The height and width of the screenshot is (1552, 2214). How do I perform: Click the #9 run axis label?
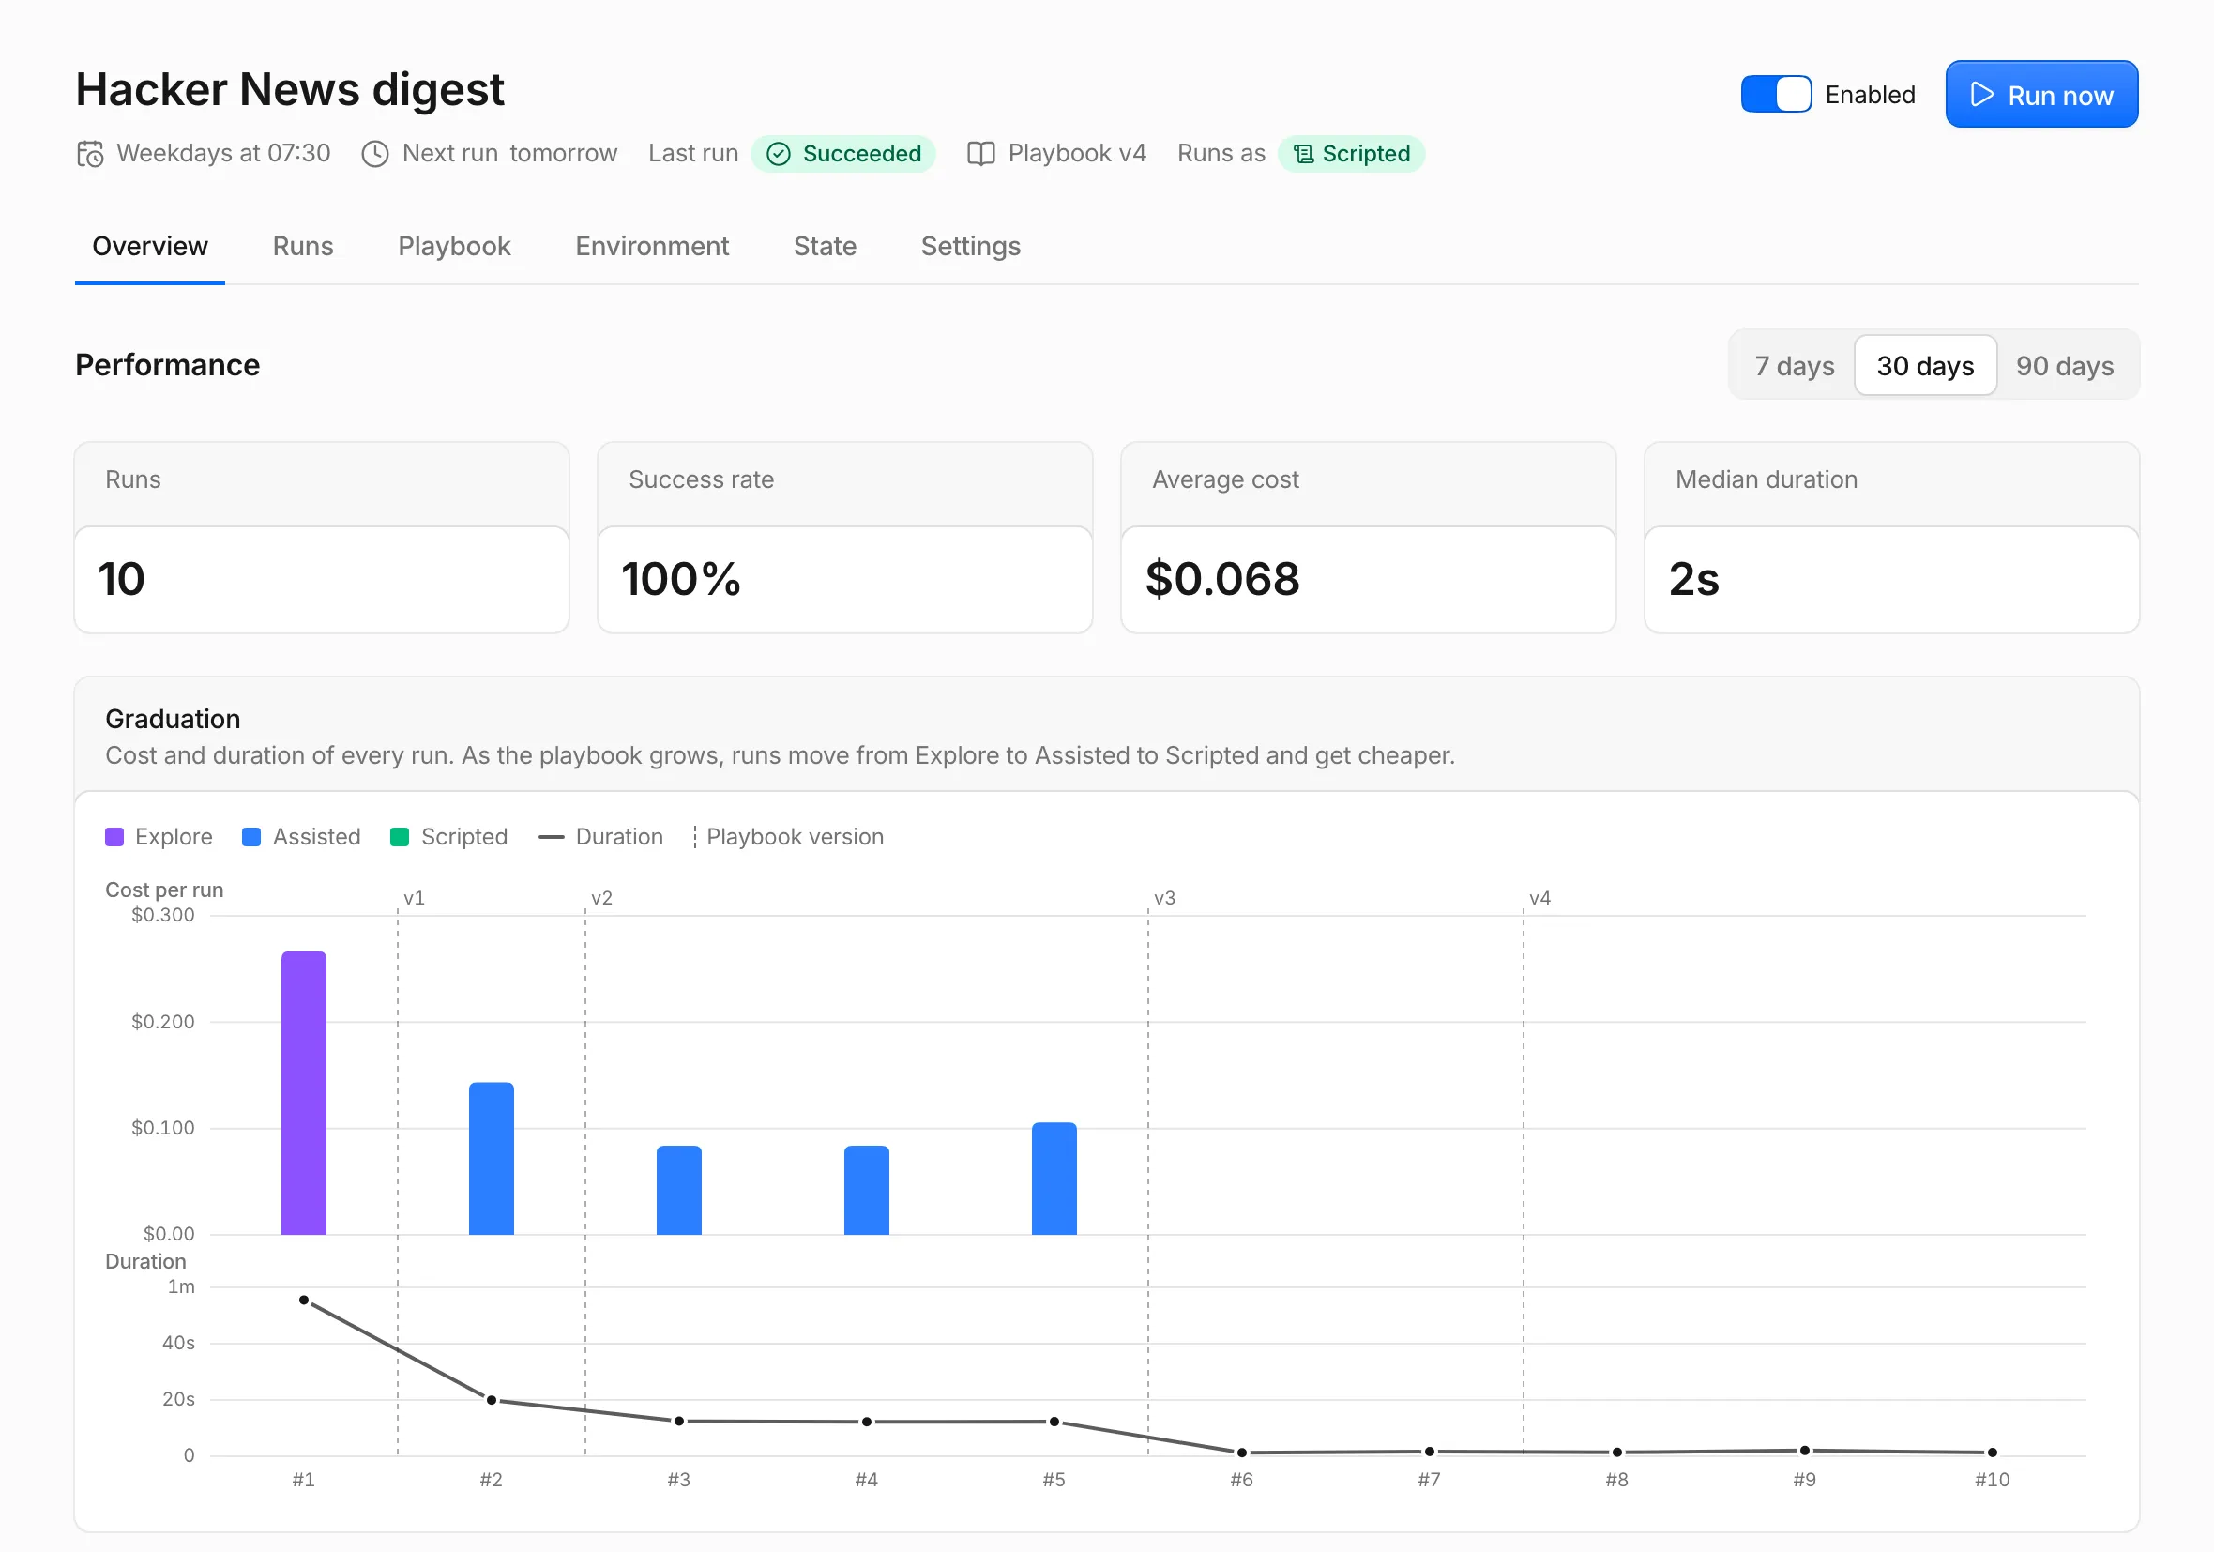[x=1804, y=1480]
